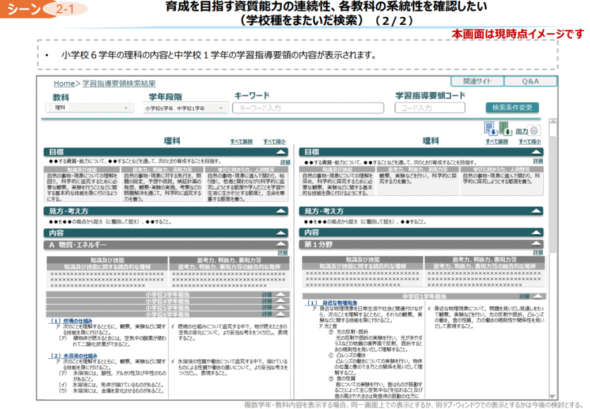Go to Home via breadcrumb link
The image size is (590, 409).
pos(64,84)
